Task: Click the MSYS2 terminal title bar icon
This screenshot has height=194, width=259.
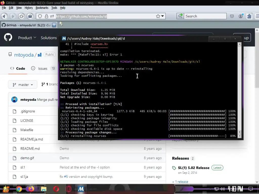Action: [64, 38]
